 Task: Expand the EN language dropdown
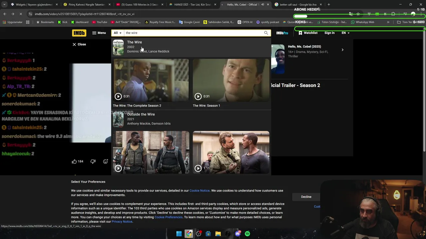click(x=345, y=33)
